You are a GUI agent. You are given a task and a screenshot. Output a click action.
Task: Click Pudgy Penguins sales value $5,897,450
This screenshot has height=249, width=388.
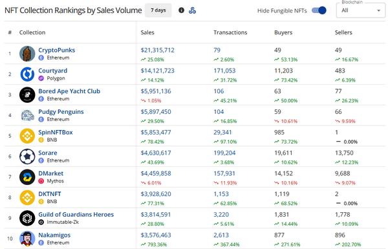point(156,112)
